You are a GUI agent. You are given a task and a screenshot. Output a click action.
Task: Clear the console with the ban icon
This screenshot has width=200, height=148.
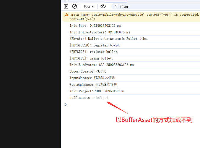[74, 6]
